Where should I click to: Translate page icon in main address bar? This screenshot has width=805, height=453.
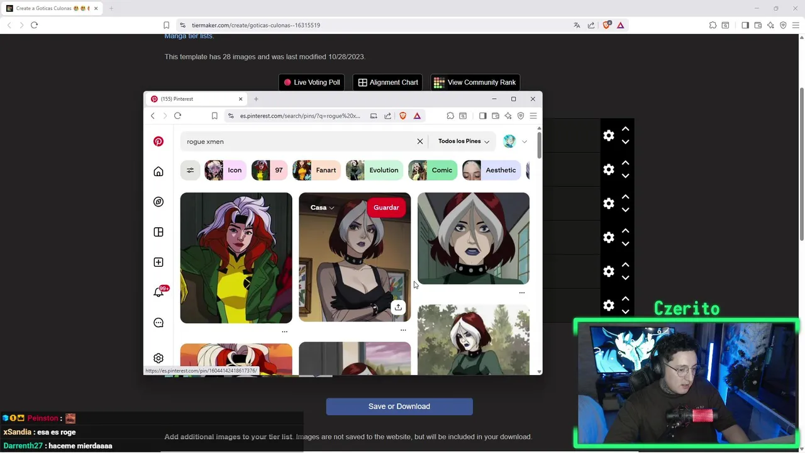577,25
